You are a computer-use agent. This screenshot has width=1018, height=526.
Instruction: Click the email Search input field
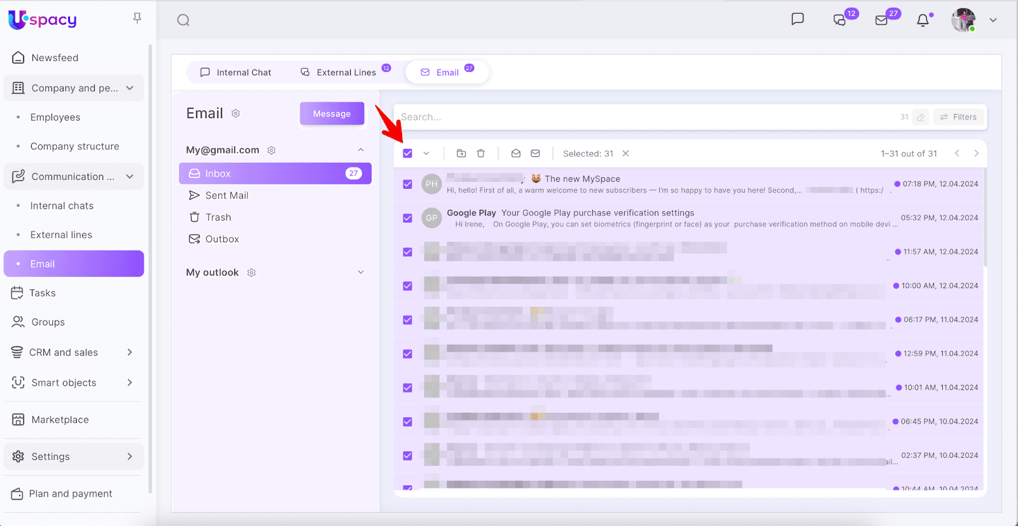tap(643, 117)
